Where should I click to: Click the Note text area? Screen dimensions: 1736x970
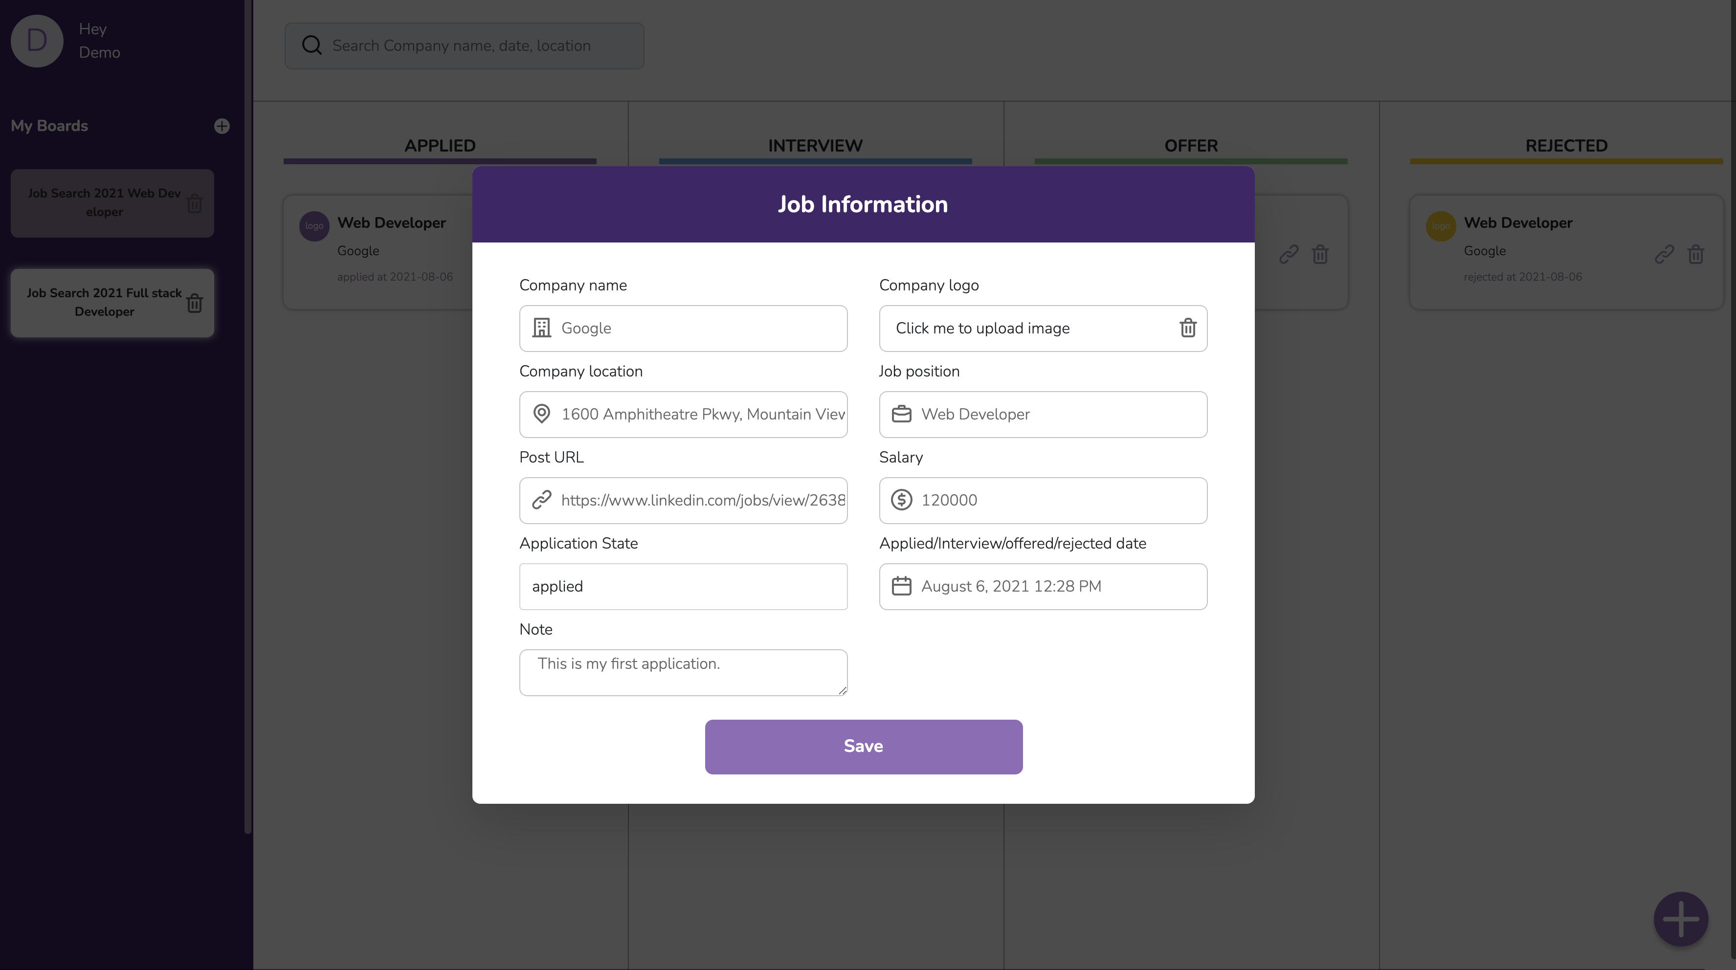tap(683, 672)
